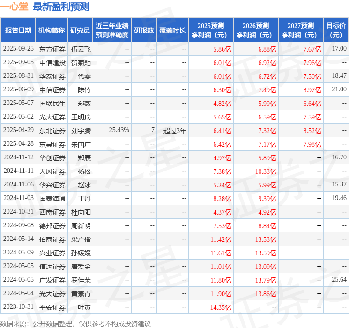Click the 中信建投 institution name
The width and height of the screenshot is (349, 328).
(52, 62)
